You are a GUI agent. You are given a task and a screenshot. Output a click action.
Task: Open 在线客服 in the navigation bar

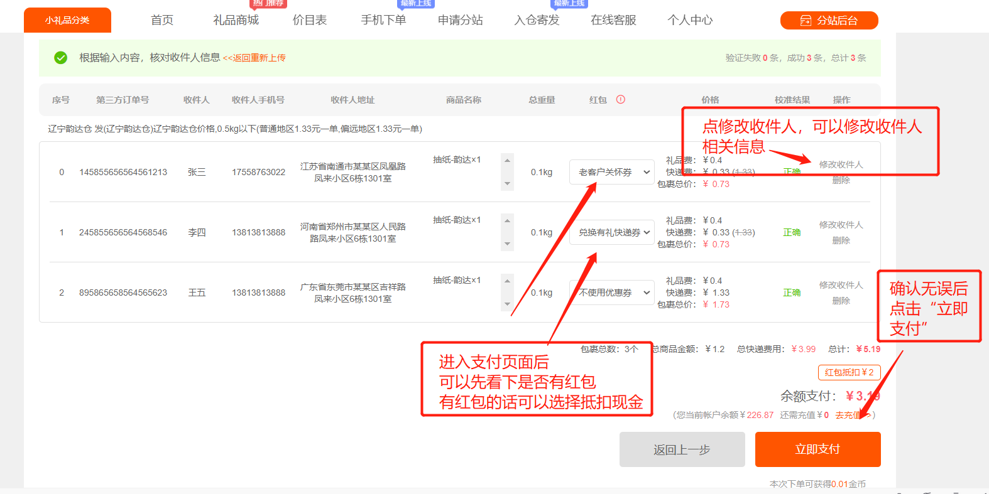tap(613, 20)
